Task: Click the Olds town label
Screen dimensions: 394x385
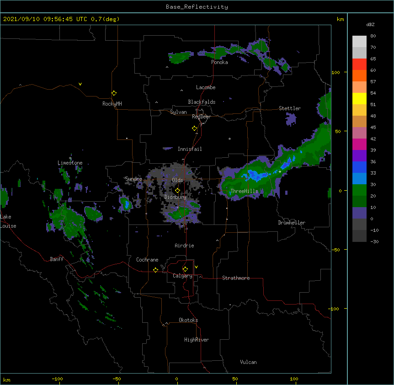Action: (x=177, y=180)
